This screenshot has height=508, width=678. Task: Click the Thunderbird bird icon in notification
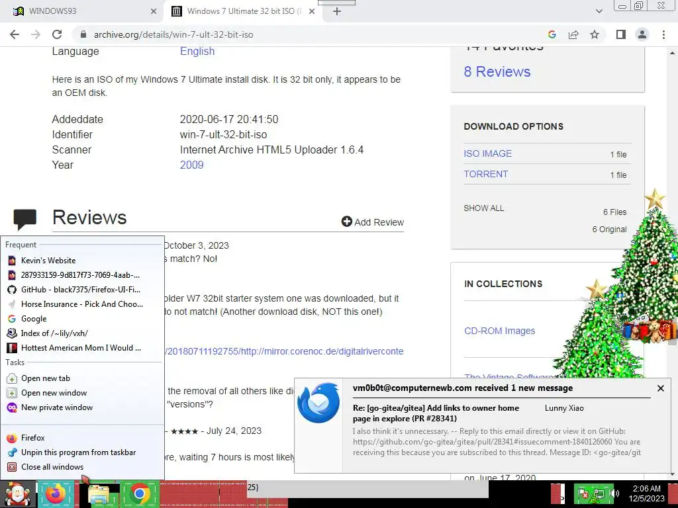point(318,403)
